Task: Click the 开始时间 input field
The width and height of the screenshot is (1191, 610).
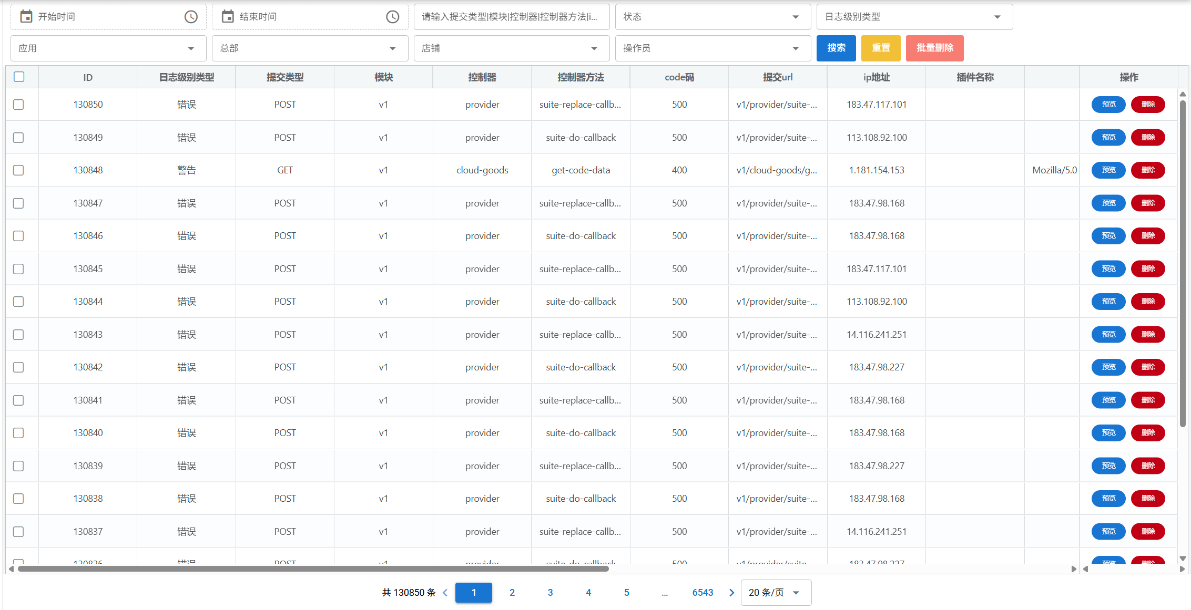Action: (108, 17)
